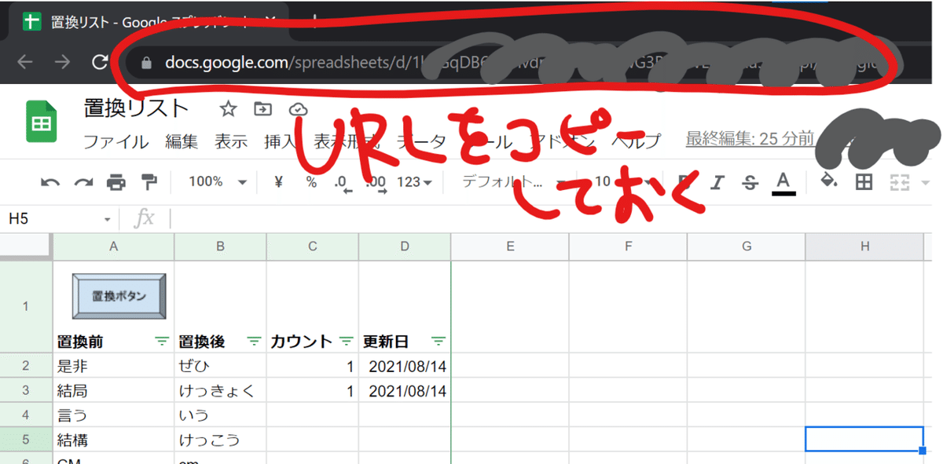Toggle the filter on 置換前 column
The width and height of the screenshot is (943, 464).
161,341
